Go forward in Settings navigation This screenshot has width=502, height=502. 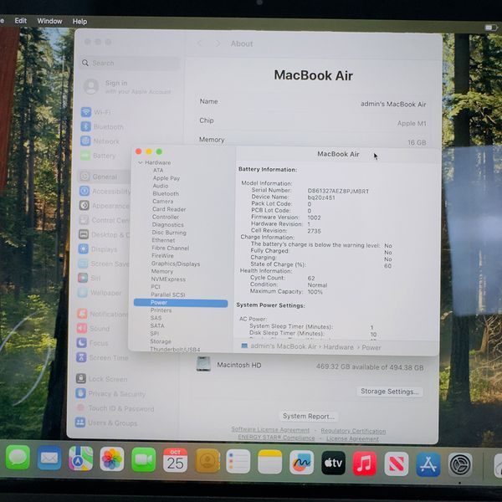(x=218, y=44)
